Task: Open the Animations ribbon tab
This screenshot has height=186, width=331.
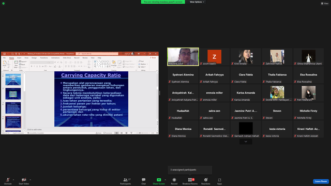Action: tap(55, 58)
